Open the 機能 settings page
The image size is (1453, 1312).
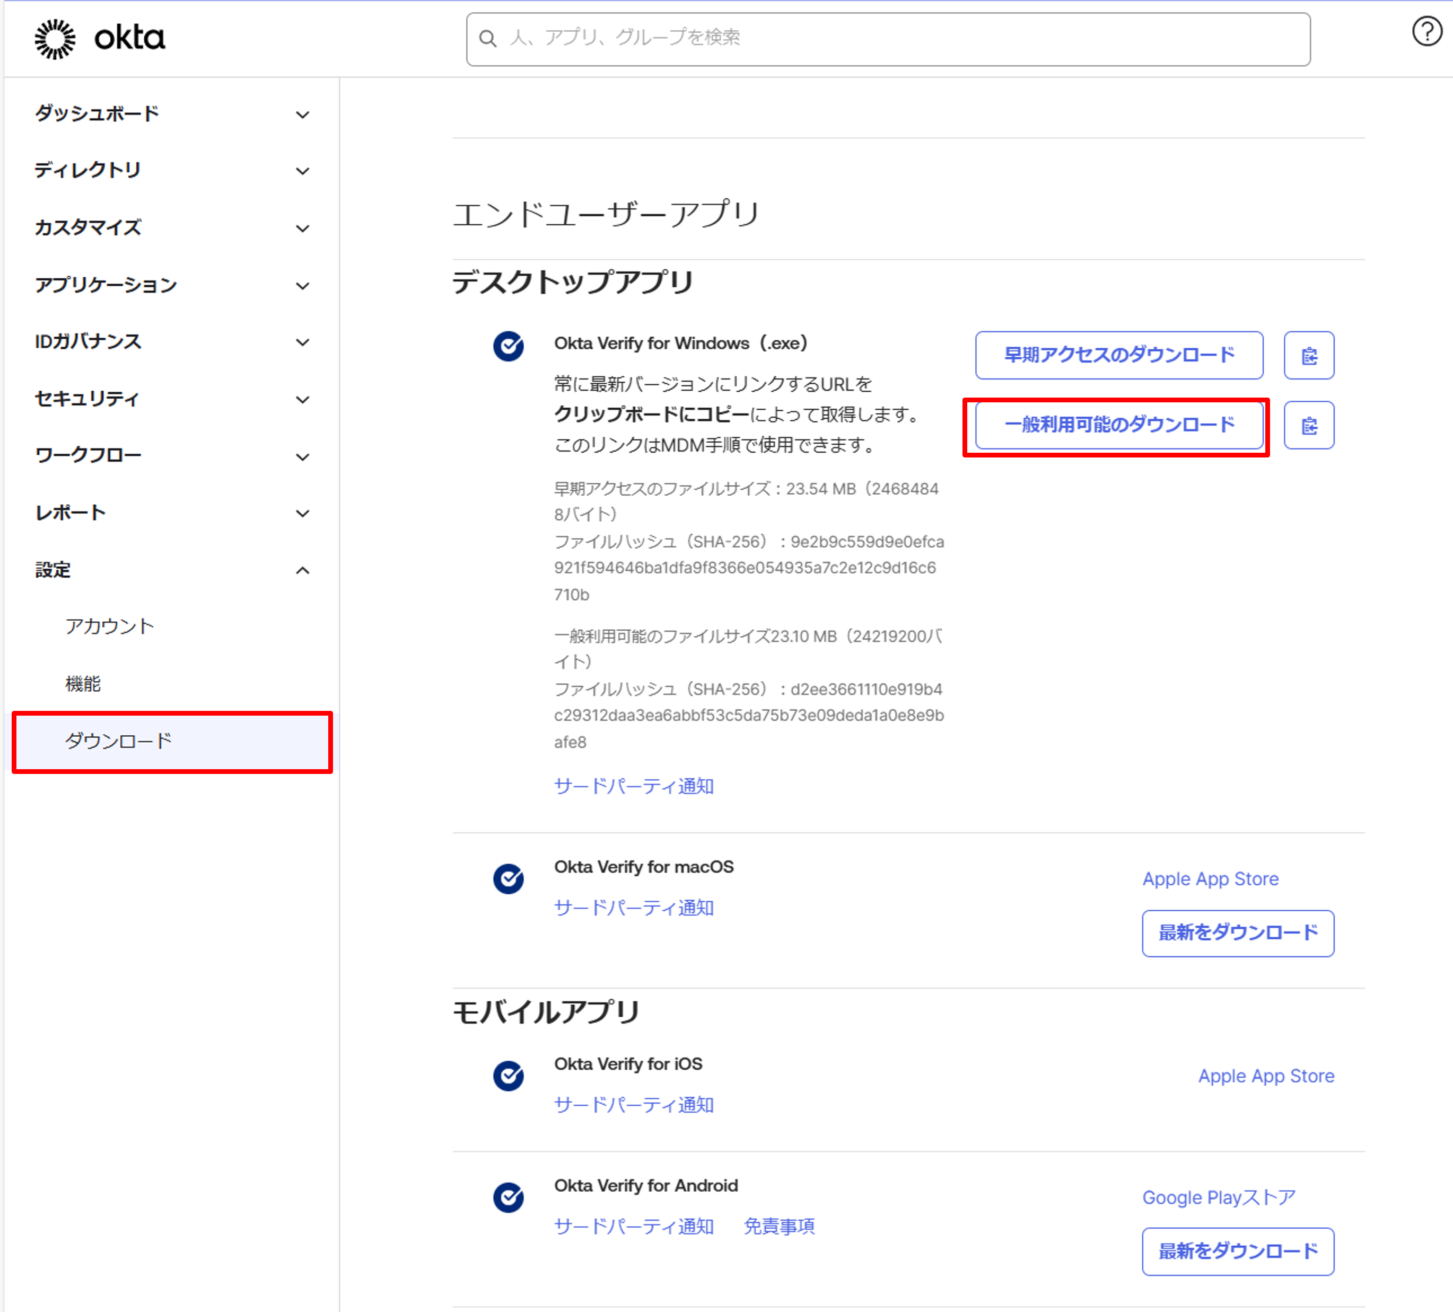[83, 684]
